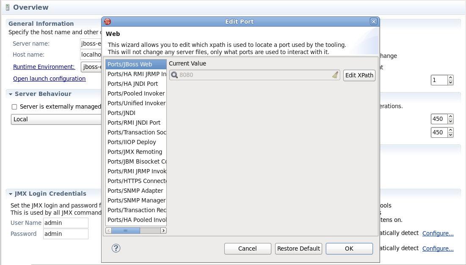This screenshot has width=466, height=265.
Task: Click the lower Configure... link
Action: [x=438, y=249]
